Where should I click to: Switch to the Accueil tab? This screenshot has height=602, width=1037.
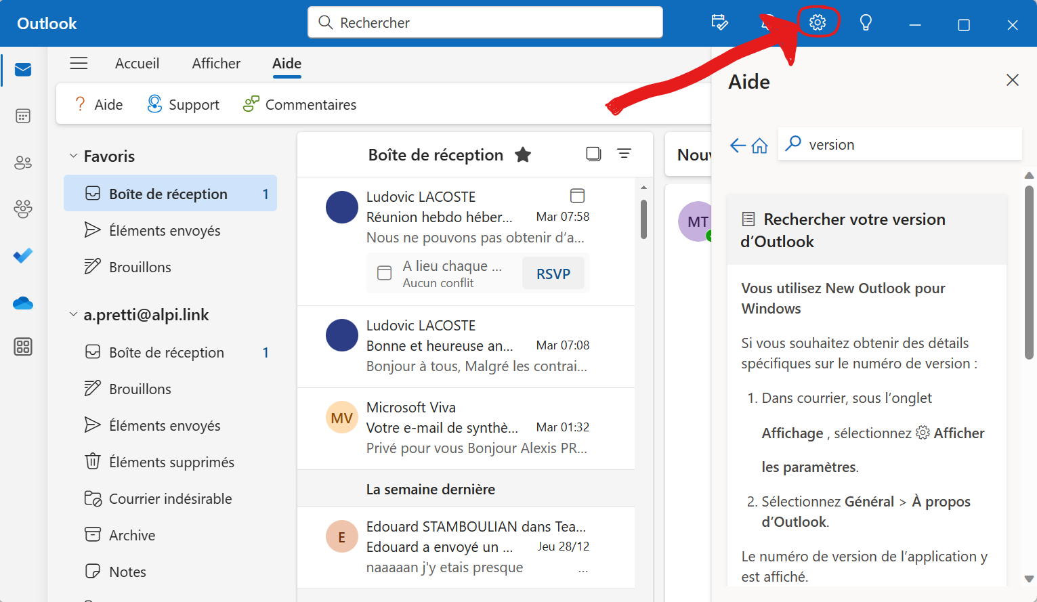[x=137, y=64]
